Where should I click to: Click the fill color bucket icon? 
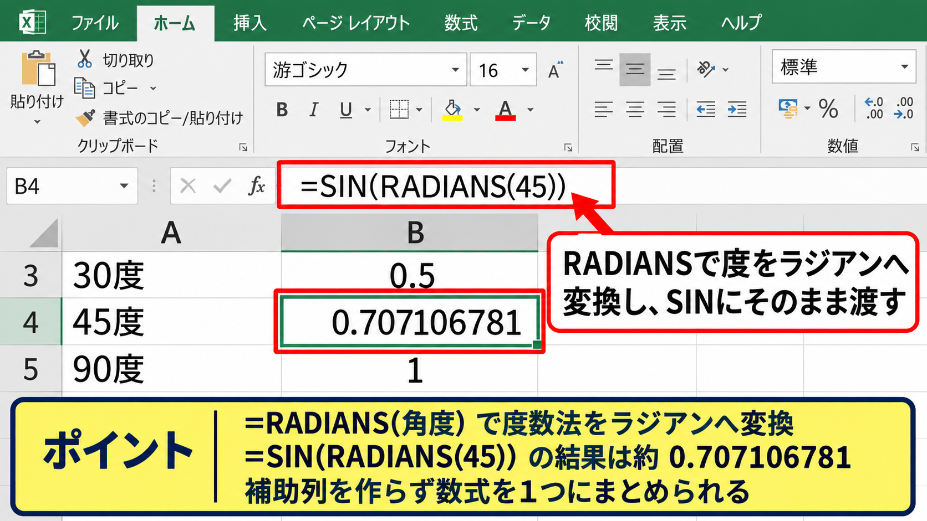pyautogui.click(x=452, y=109)
